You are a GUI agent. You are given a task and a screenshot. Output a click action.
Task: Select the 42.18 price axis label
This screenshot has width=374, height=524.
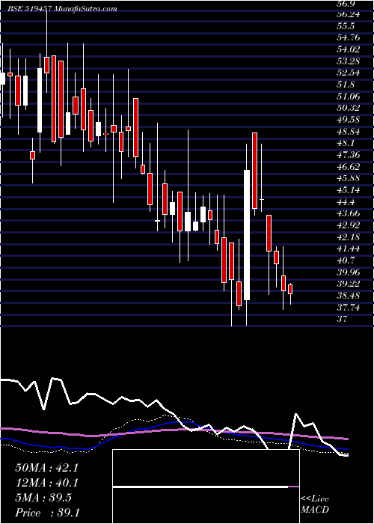pos(349,237)
